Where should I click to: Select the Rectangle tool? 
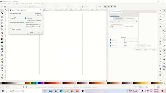click(x=2, y=17)
